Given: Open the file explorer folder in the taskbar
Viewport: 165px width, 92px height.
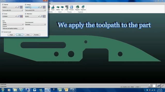Looking at the screenshot, I should 15,90.
